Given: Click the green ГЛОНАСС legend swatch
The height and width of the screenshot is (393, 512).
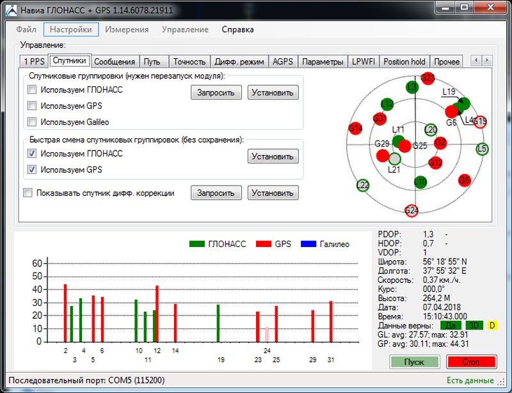Looking at the screenshot, I should (x=197, y=244).
